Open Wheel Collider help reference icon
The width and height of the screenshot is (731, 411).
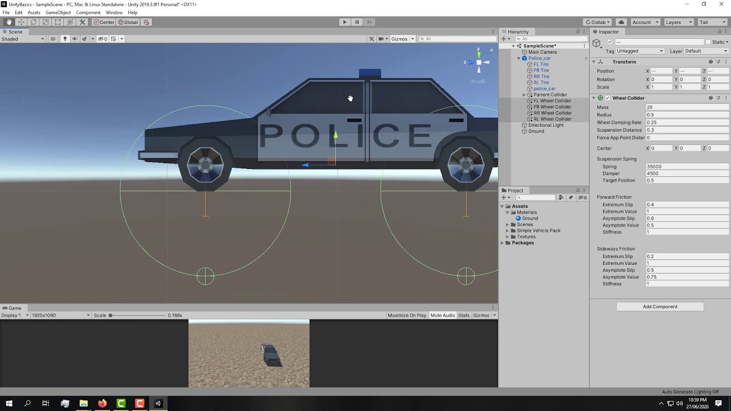[710, 98]
